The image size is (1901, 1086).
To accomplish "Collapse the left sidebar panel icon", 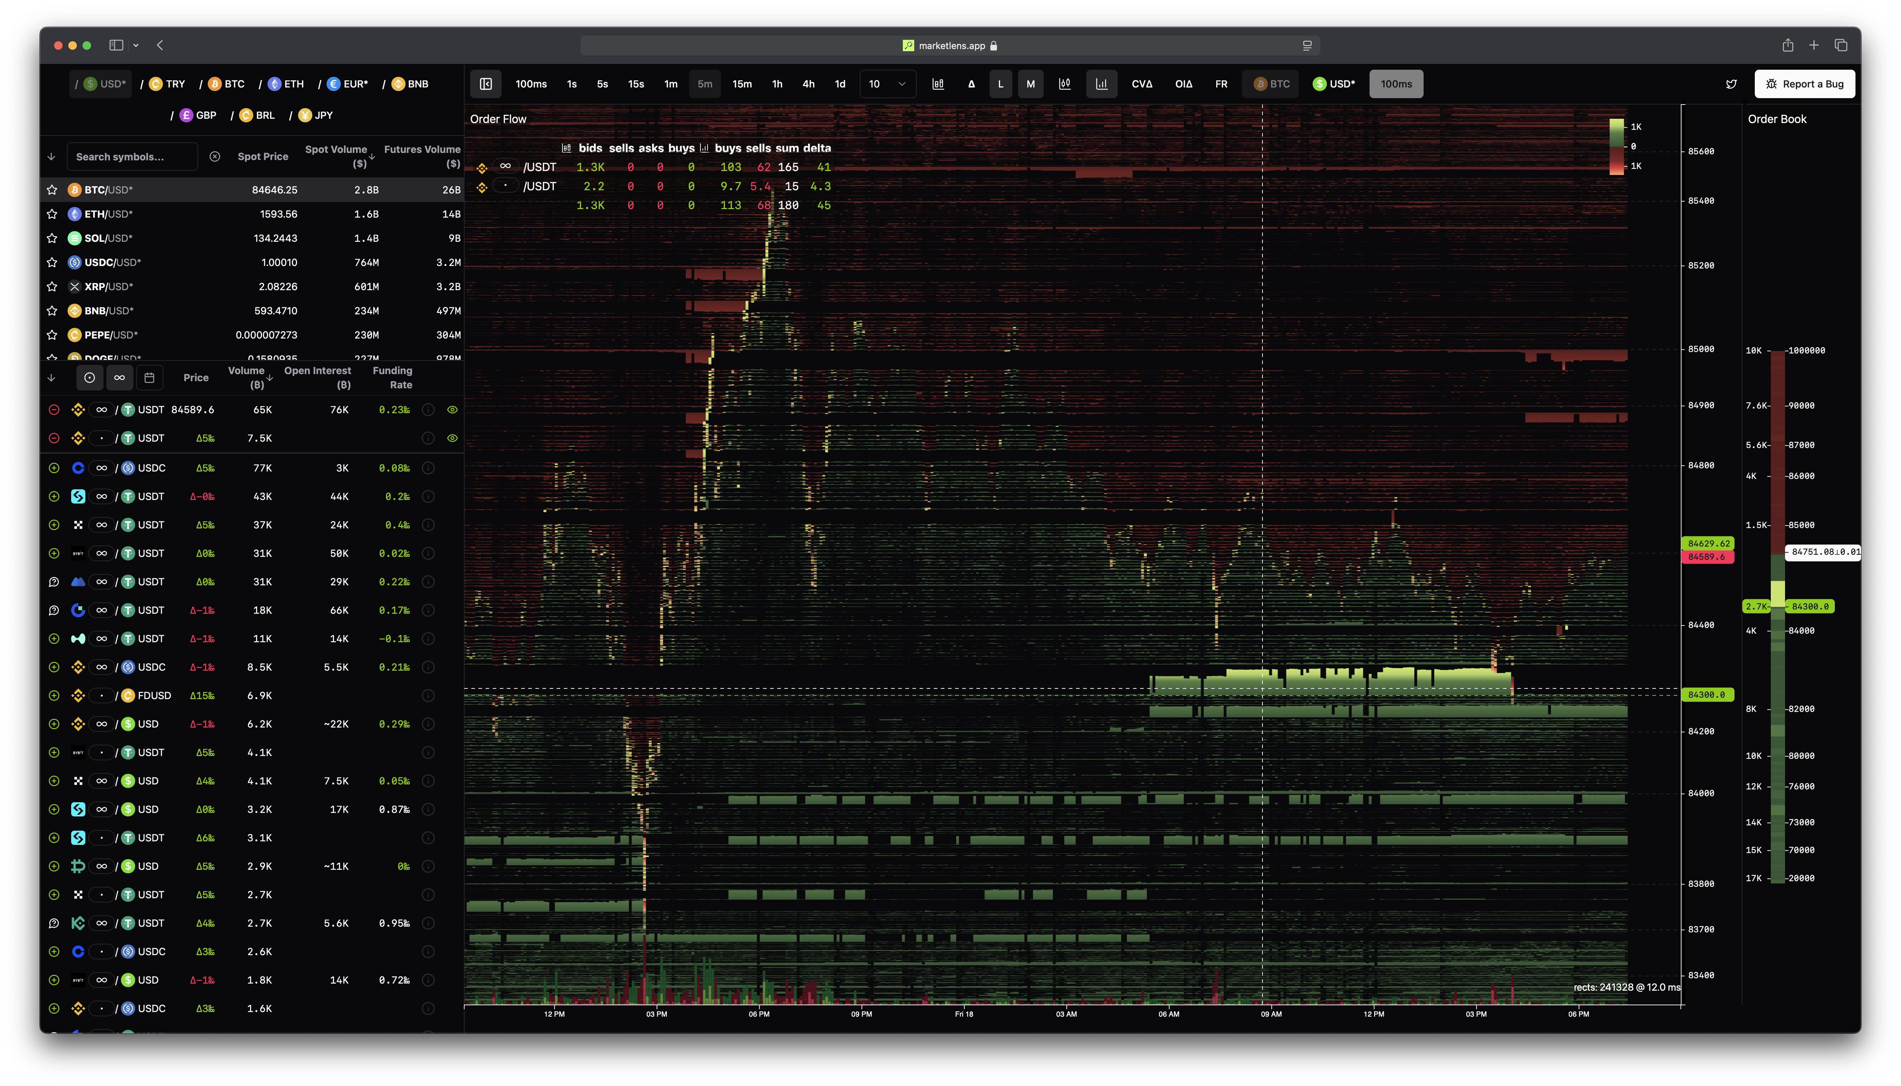I will pos(486,84).
